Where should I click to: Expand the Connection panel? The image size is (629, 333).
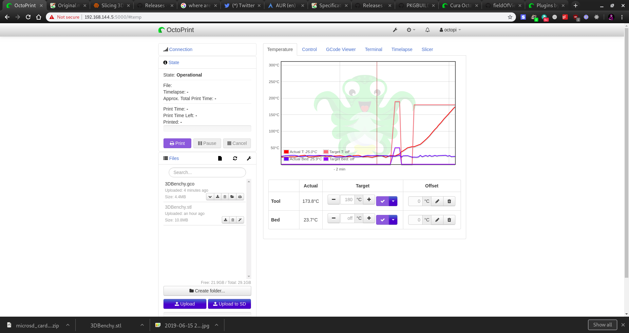click(181, 49)
